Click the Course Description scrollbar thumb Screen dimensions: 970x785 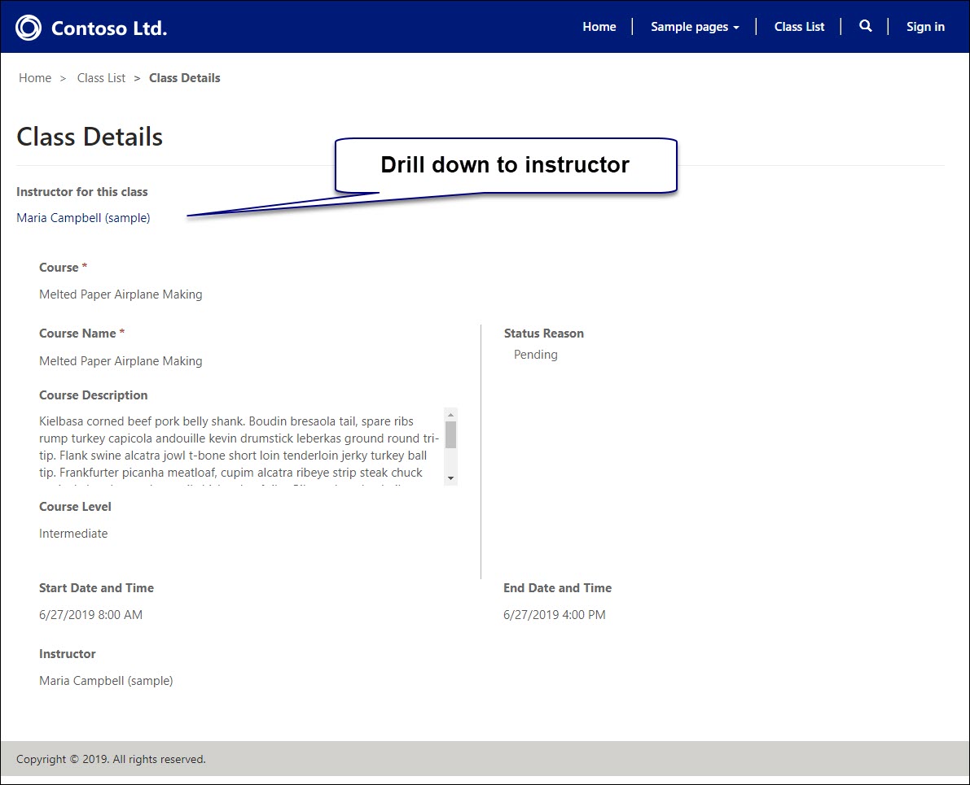pyautogui.click(x=450, y=434)
